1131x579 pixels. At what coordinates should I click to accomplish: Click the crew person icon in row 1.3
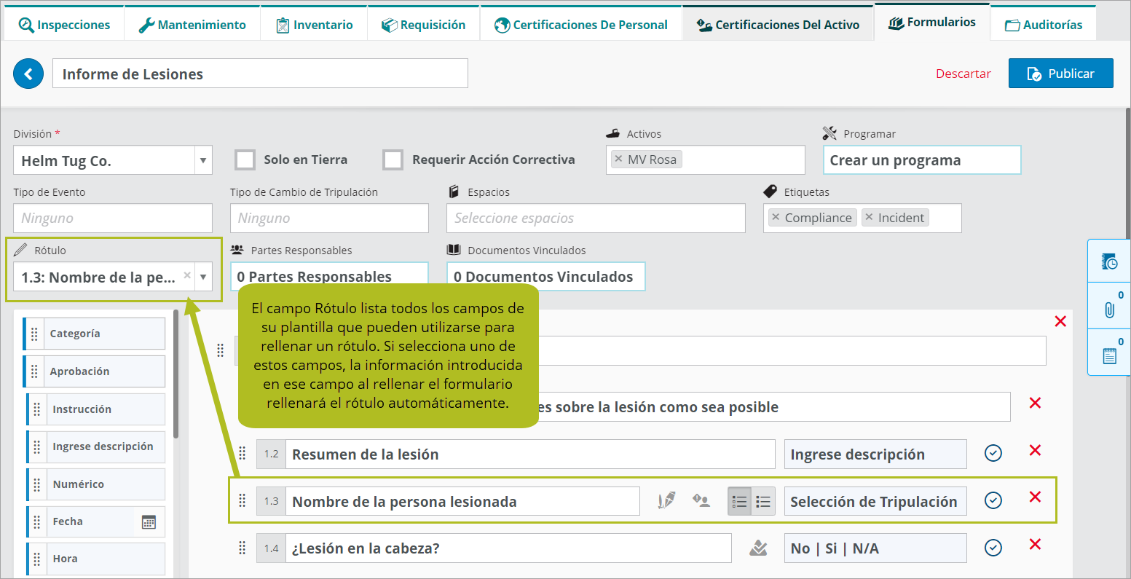click(701, 500)
